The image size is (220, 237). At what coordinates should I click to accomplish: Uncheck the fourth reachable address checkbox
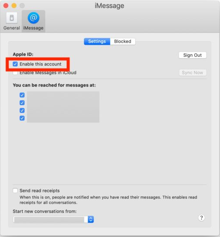coord(22,118)
